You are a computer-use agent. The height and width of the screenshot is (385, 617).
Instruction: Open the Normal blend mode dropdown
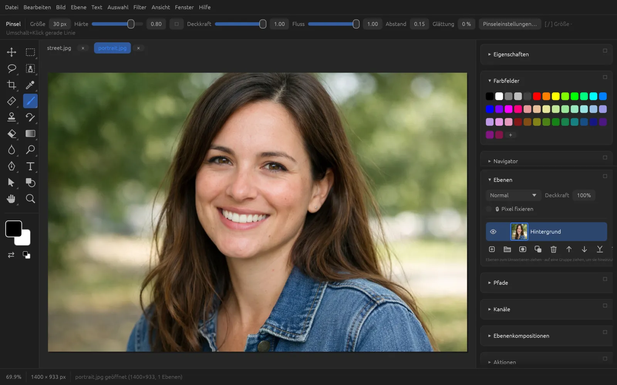click(x=513, y=195)
